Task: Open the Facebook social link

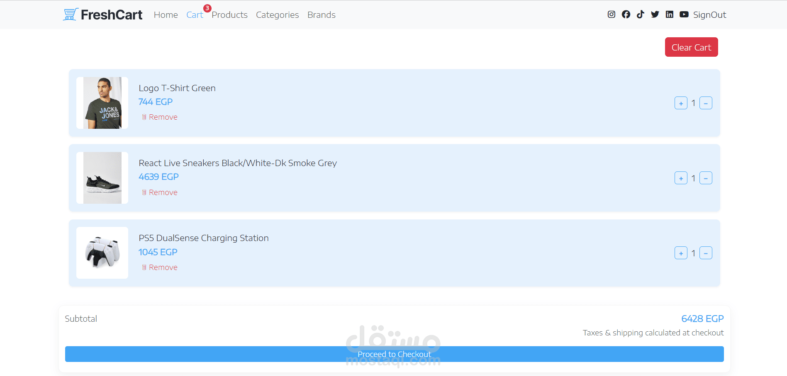Action: [x=626, y=14]
